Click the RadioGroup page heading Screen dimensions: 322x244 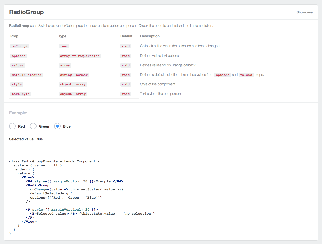click(26, 12)
